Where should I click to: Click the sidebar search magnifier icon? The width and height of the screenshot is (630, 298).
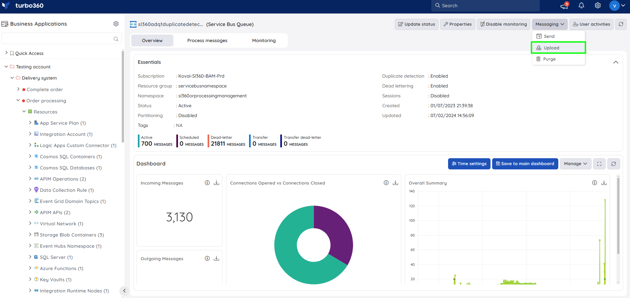tap(116, 39)
